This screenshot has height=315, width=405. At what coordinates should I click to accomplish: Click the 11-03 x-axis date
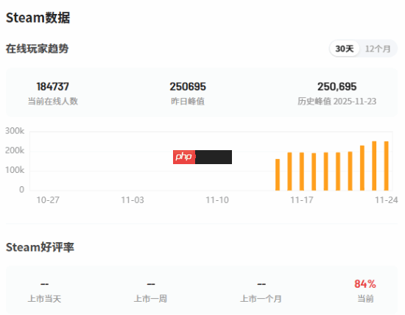pos(133,200)
